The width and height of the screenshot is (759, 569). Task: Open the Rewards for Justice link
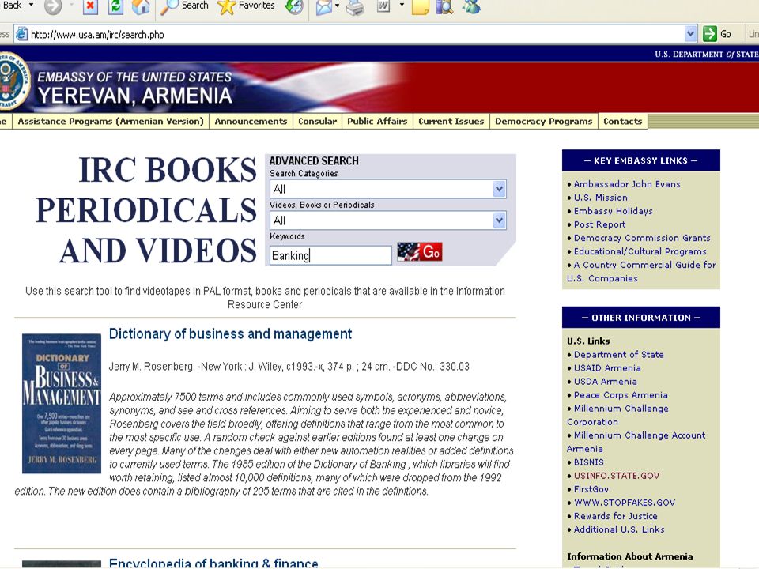(615, 516)
